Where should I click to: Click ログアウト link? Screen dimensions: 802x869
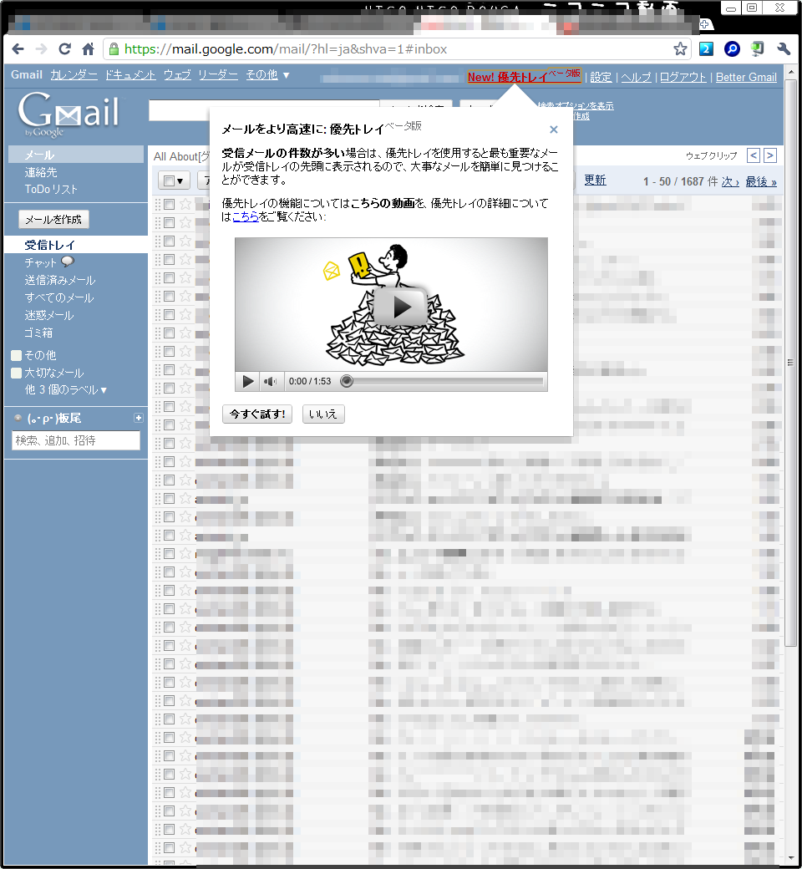[683, 77]
